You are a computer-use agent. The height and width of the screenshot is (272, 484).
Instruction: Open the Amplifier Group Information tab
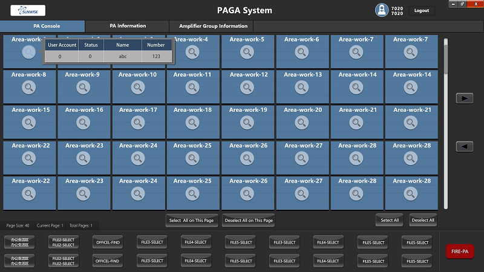click(x=213, y=26)
